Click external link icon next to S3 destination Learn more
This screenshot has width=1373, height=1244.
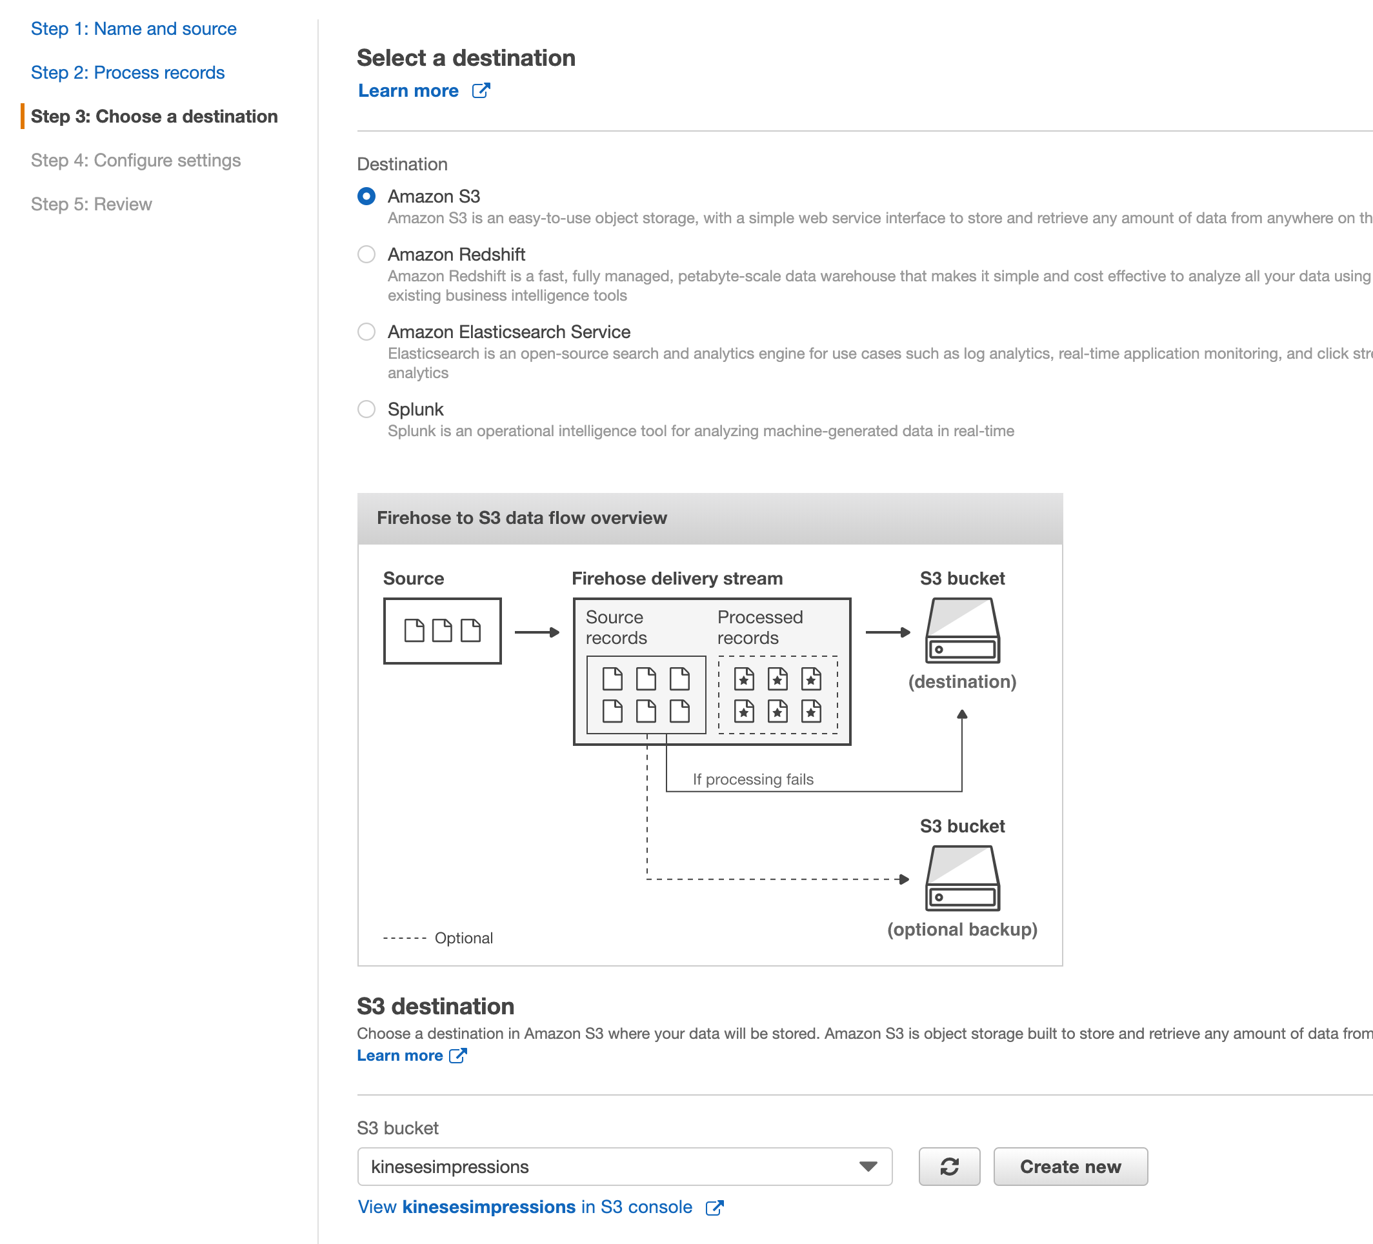click(x=457, y=1056)
